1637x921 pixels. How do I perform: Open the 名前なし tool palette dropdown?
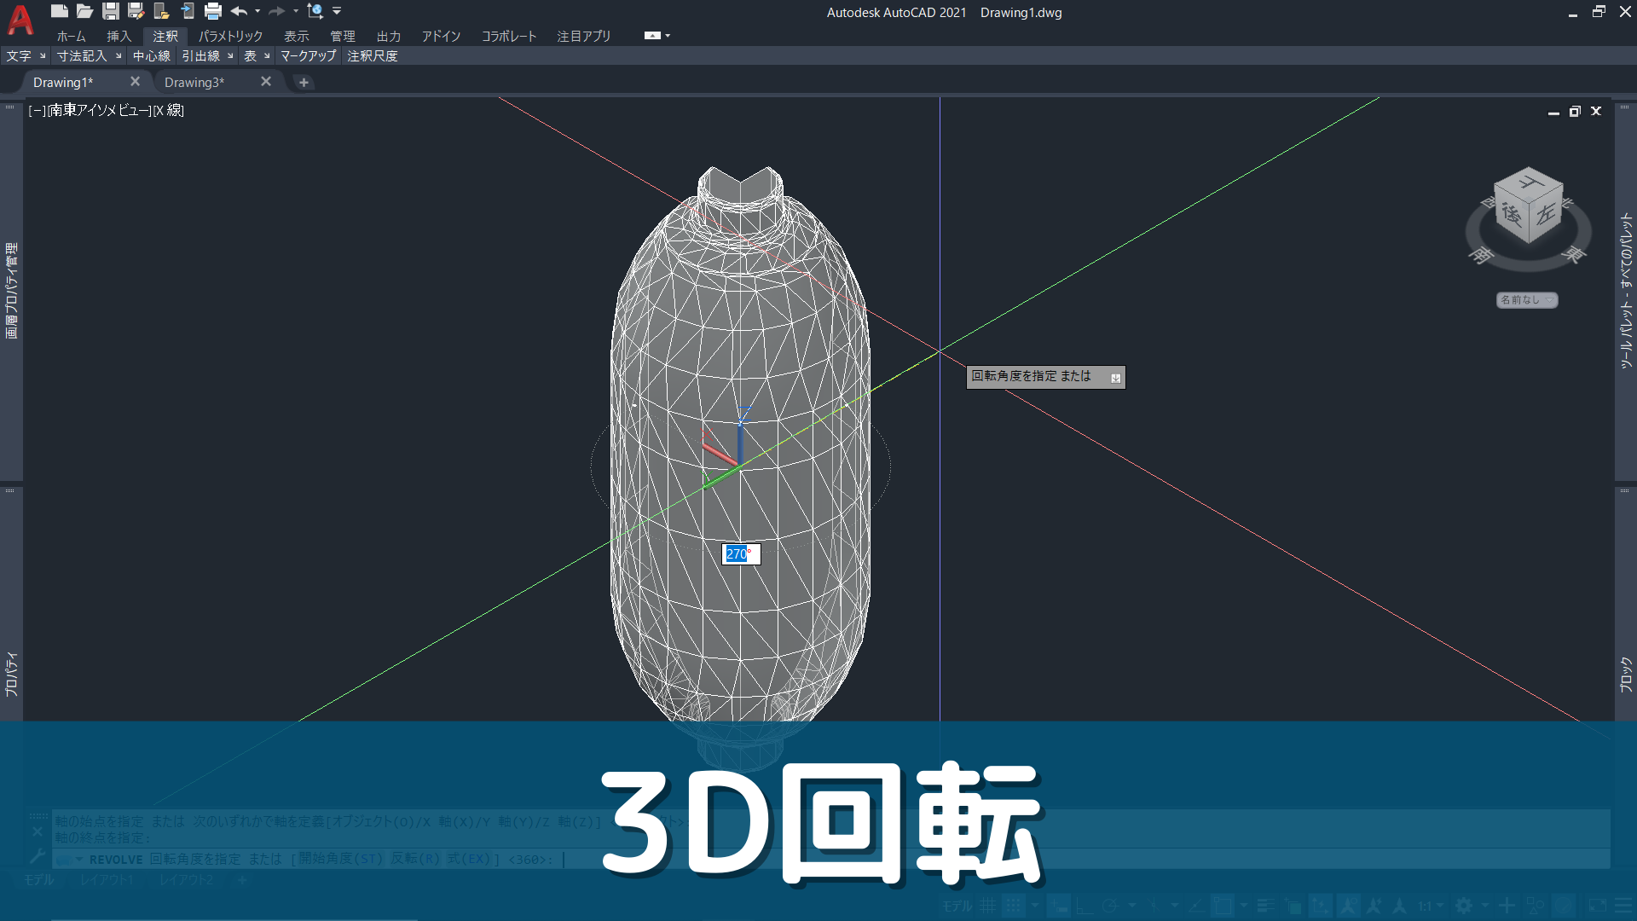(1549, 300)
